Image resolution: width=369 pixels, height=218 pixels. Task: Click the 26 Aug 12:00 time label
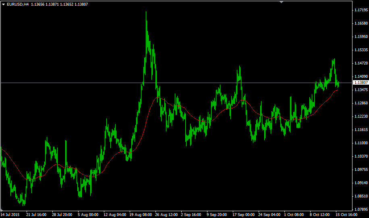pyautogui.click(x=166, y=215)
